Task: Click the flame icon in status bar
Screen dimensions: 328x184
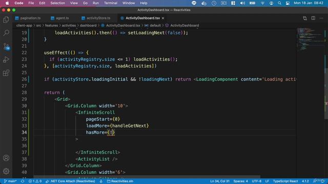Action: 101,181
